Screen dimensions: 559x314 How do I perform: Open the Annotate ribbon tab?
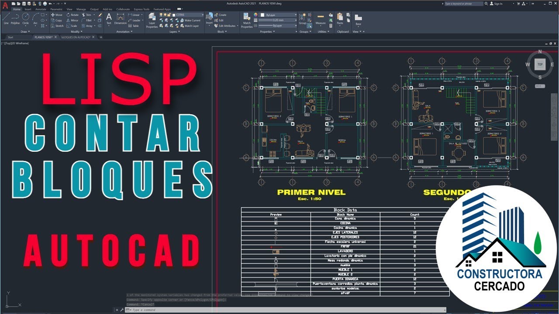click(41, 9)
